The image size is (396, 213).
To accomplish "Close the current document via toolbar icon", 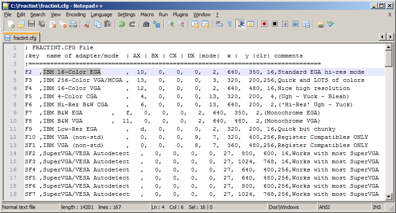I will click(x=52, y=24).
